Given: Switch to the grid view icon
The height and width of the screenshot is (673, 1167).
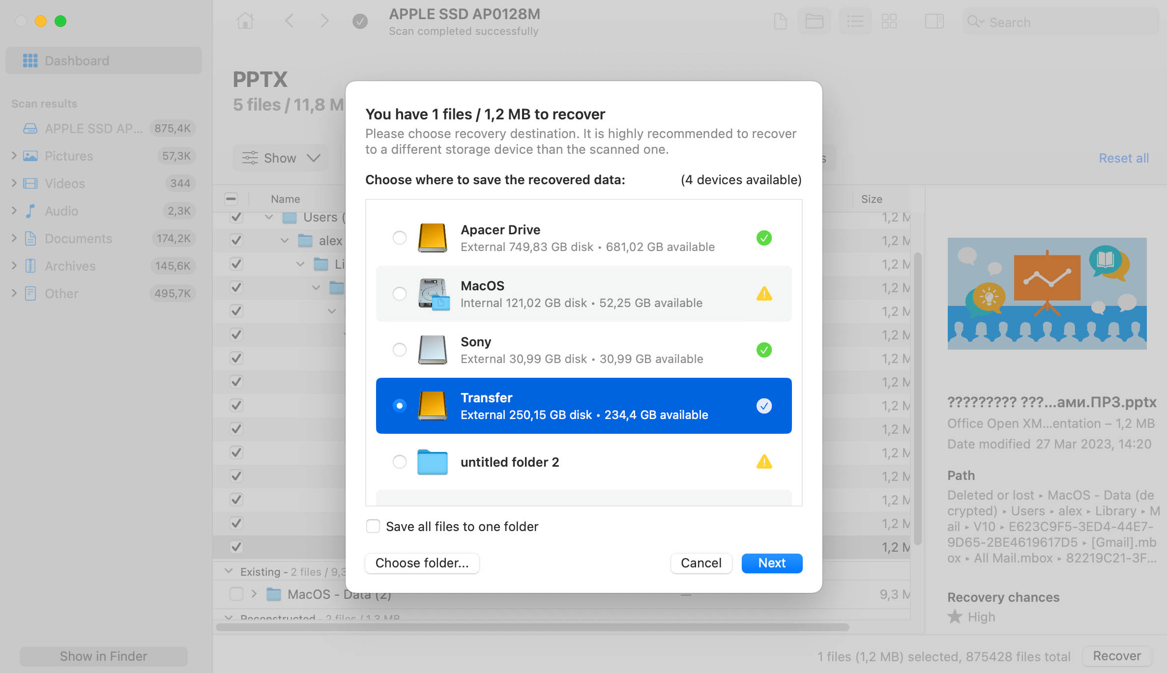Looking at the screenshot, I should pyautogui.click(x=889, y=21).
